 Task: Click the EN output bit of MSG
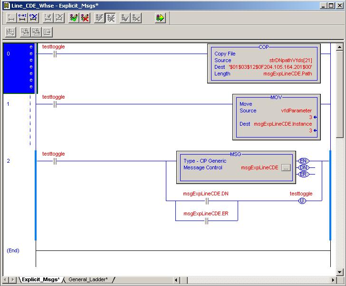(303, 161)
